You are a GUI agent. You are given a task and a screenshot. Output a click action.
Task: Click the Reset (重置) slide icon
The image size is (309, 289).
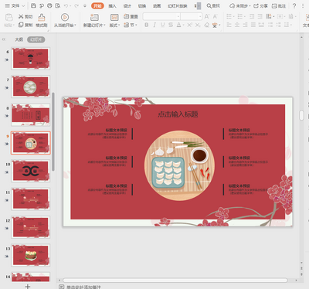tap(126, 16)
